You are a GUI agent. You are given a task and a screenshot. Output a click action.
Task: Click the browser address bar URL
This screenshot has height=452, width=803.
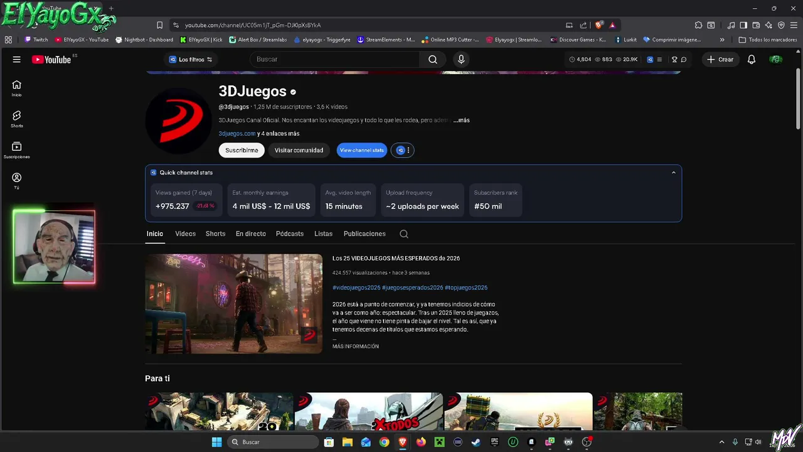pos(253,25)
